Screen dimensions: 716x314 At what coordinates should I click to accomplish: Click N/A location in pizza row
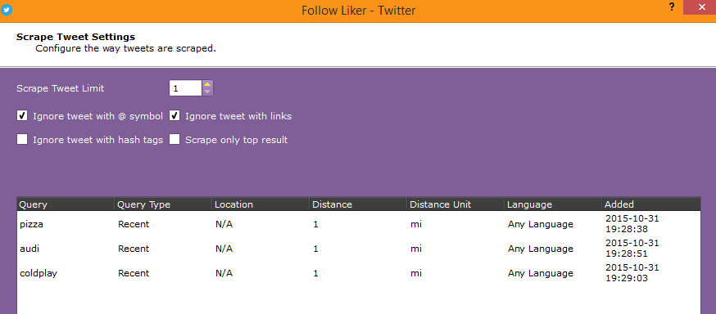click(224, 224)
